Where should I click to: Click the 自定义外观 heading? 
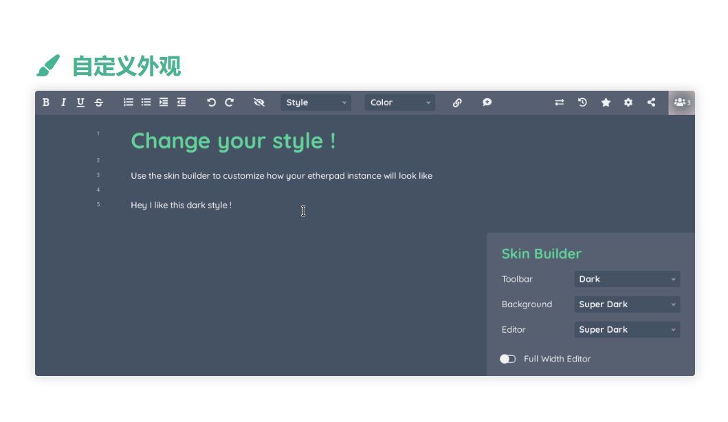click(126, 66)
